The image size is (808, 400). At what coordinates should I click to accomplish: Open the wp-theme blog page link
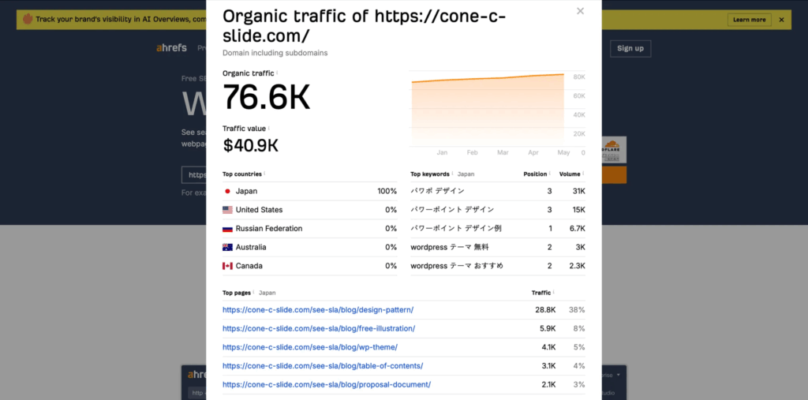pyautogui.click(x=310, y=347)
